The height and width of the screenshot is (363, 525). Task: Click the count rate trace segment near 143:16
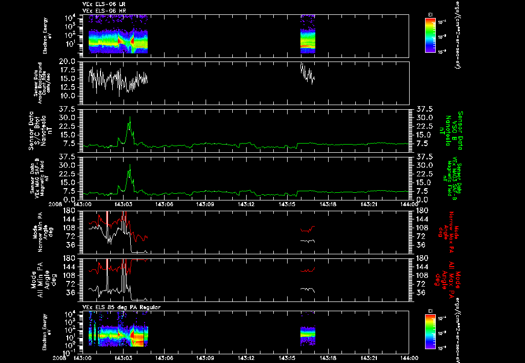pyautogui.click(x=308, y=73)
